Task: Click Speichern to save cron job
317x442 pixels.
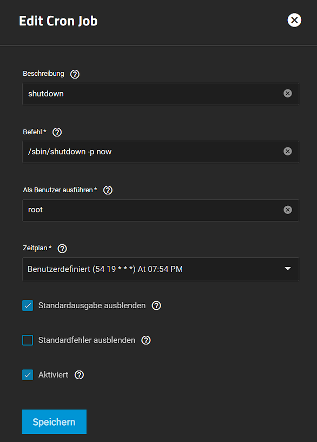Action: (54, 422)
